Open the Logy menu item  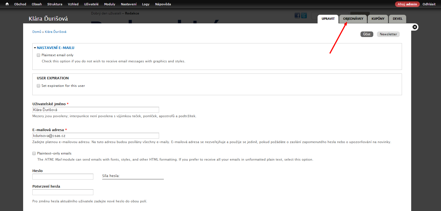[146, 4]
